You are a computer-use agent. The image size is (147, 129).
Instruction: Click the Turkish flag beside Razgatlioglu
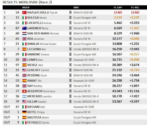pos(24,13)
